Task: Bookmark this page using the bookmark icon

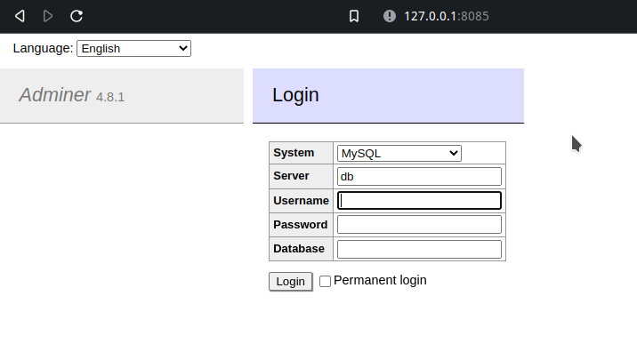Action: [x=354, y=16]
